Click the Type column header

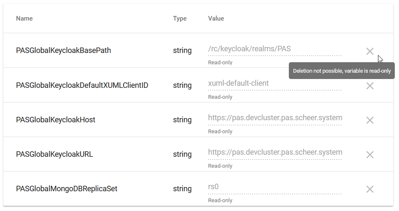tap(180, 18)
